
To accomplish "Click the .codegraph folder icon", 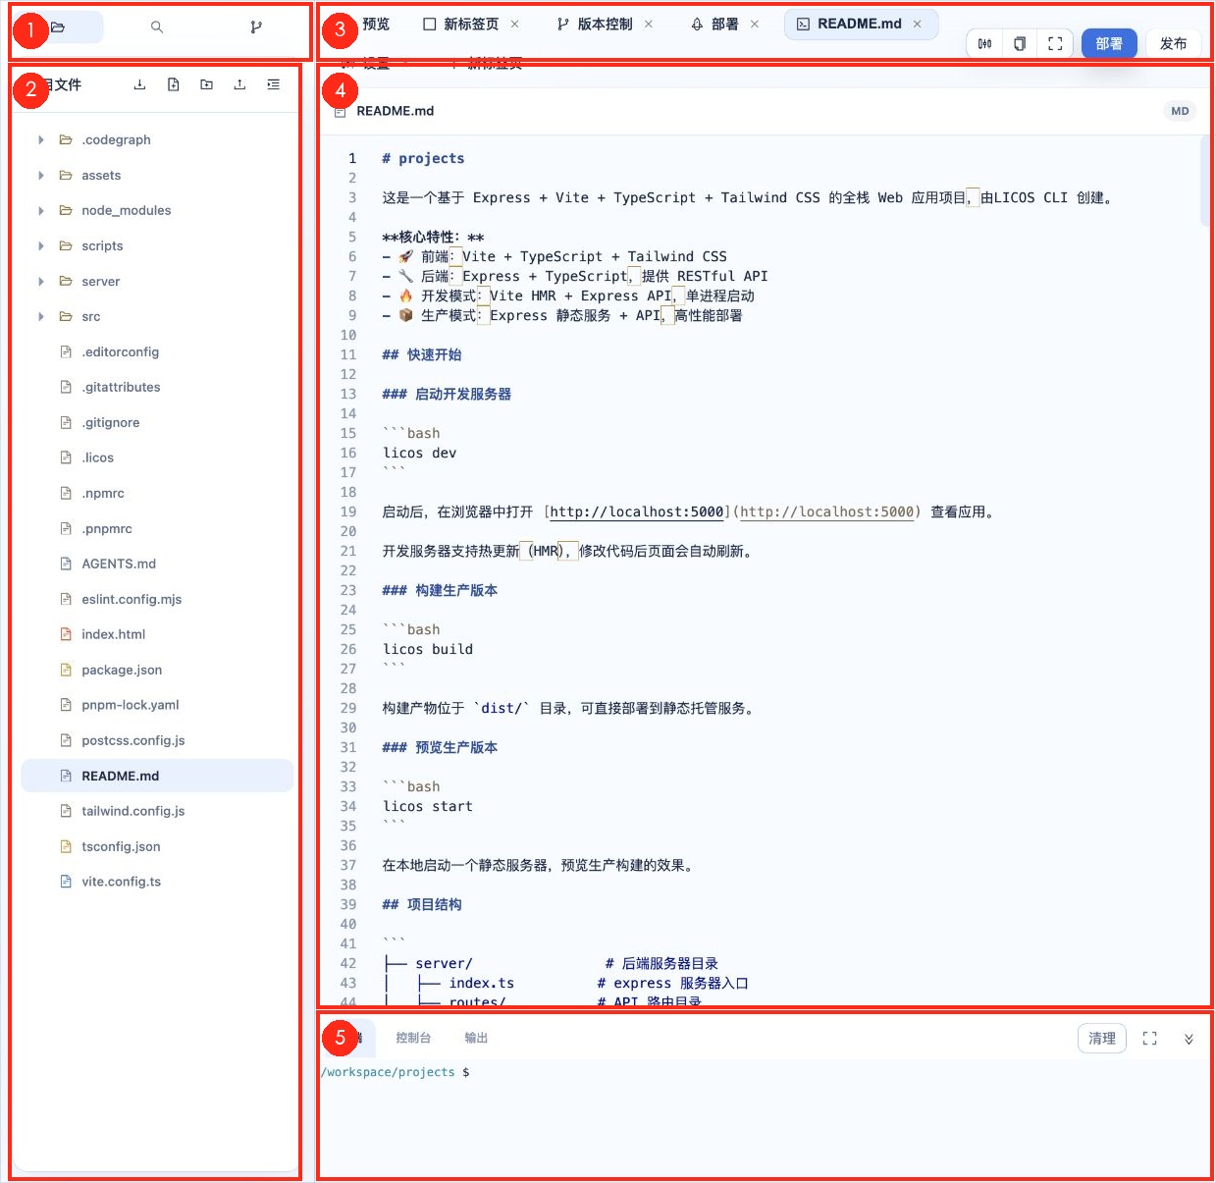I will click(x=66, y=139).
